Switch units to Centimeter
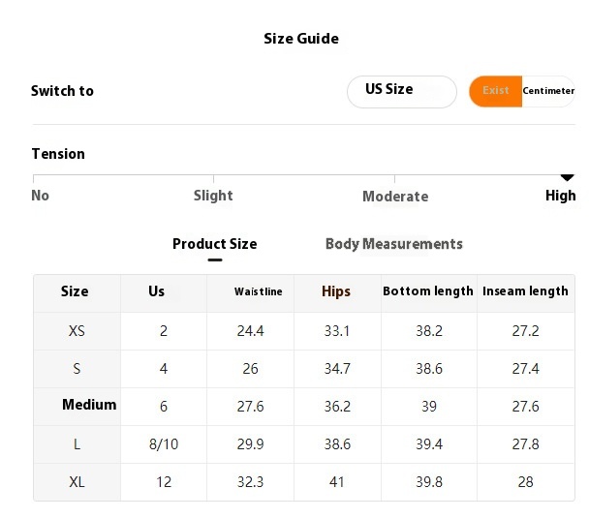589x519 pixels. 548,91
